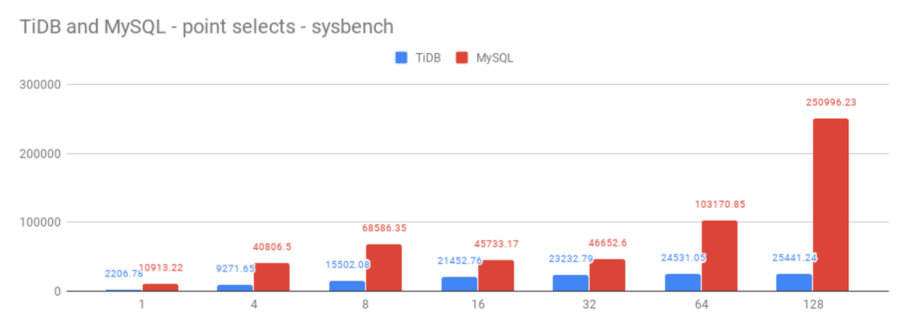Click the MySQL bar at 8 threads
909x321 pixels.
(383, 267)
